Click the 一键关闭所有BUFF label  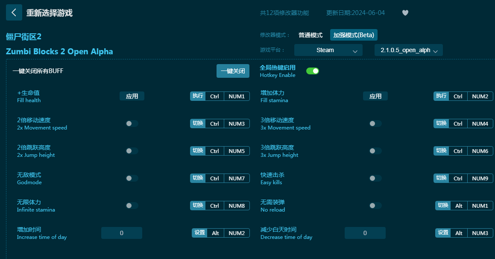coord(38,71)
